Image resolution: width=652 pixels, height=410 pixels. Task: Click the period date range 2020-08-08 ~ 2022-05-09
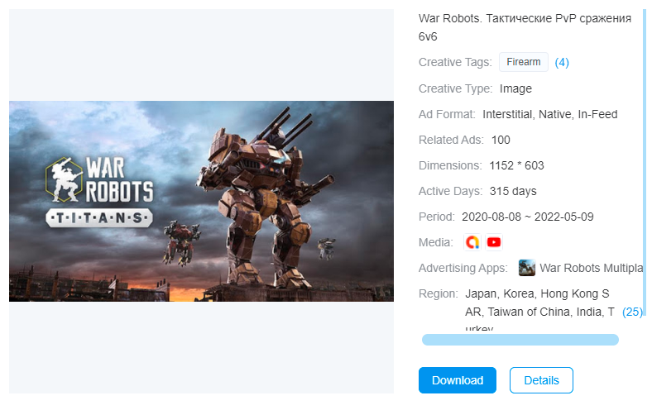(527, 217)
